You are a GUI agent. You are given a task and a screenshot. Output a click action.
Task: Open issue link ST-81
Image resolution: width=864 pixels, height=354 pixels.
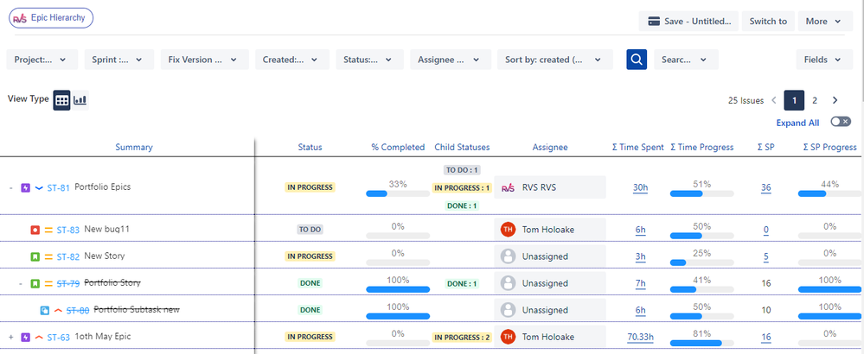(59, 188)
